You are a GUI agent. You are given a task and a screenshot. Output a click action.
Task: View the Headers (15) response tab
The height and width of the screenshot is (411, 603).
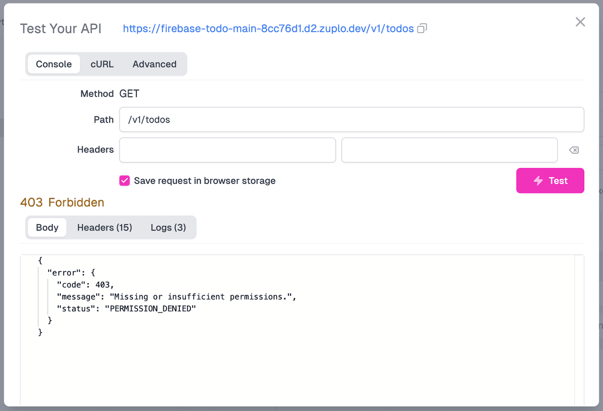tap(105, 227)
